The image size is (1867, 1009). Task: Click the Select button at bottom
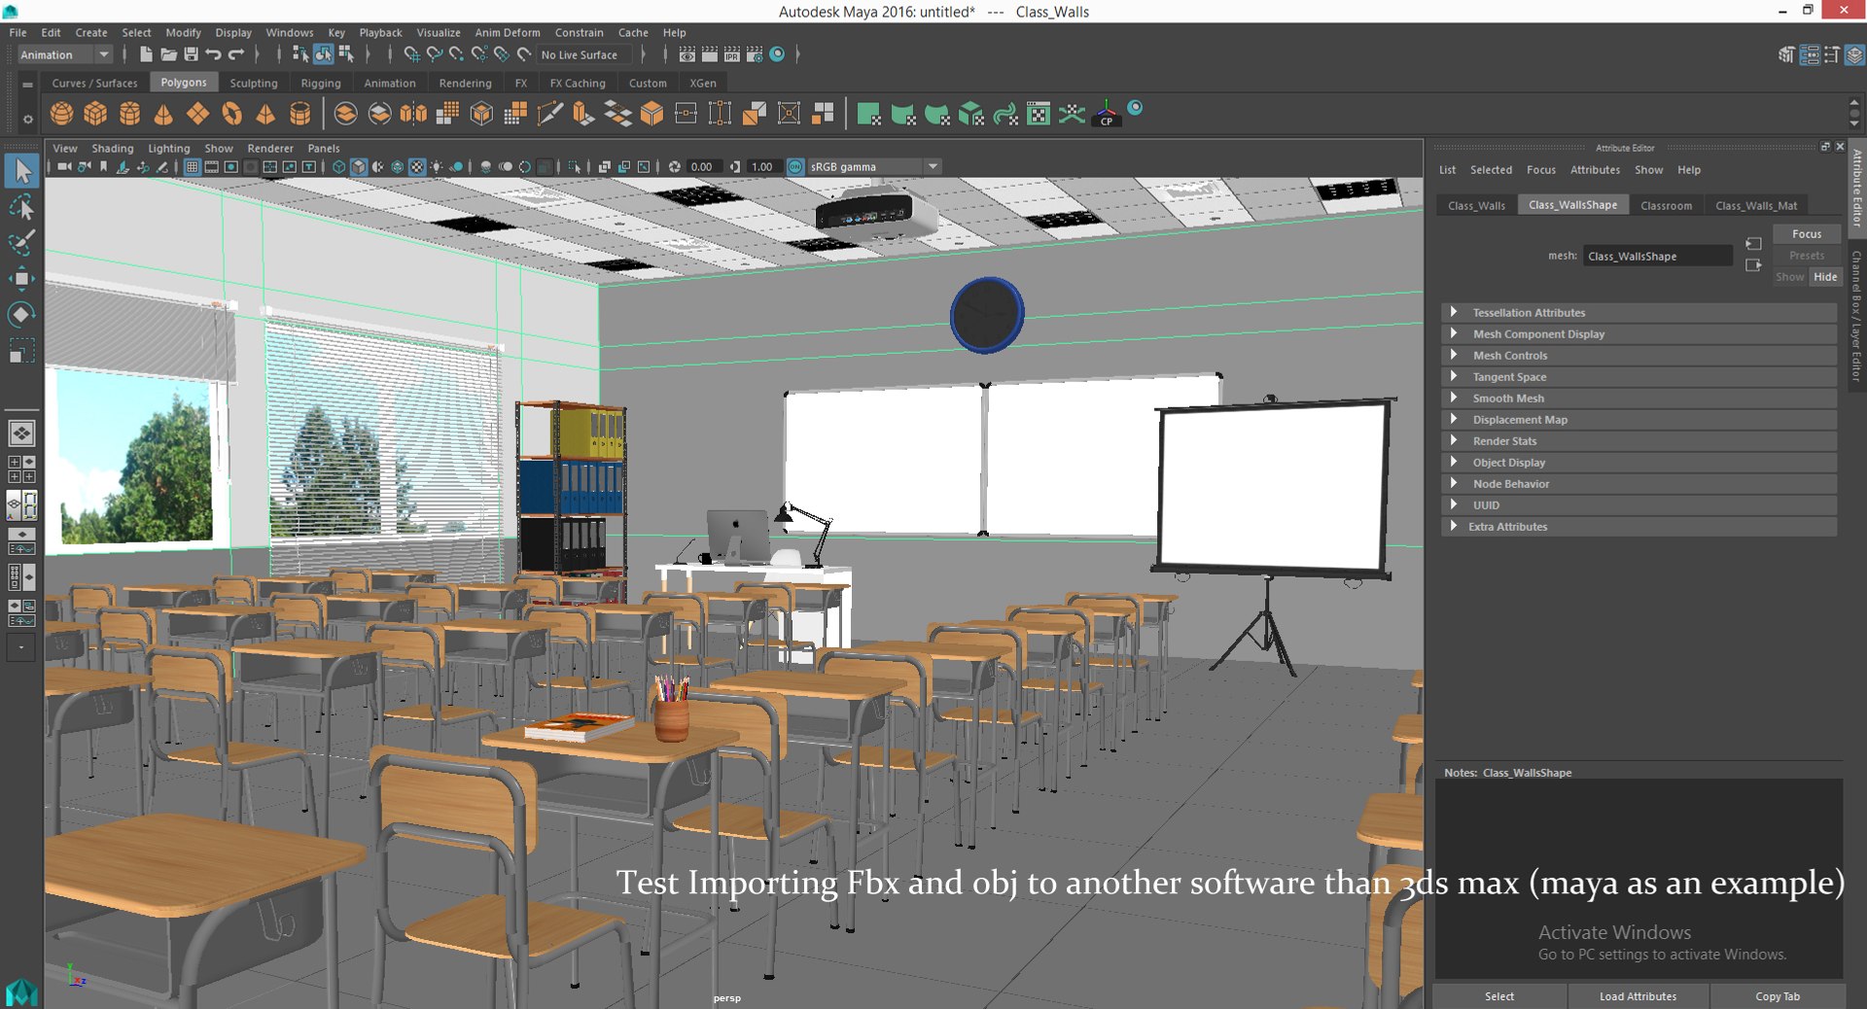[x=1499, y=996]
